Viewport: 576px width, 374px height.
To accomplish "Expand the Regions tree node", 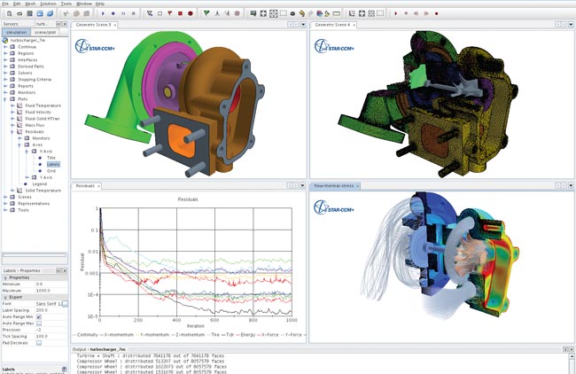I will click(x=5, y=53).
